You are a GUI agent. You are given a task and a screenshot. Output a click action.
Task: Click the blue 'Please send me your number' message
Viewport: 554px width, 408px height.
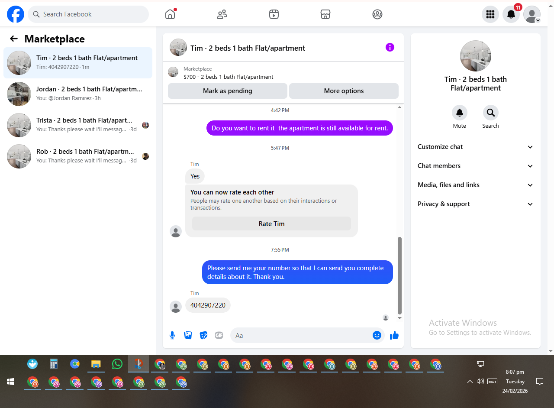coord(298,272)
